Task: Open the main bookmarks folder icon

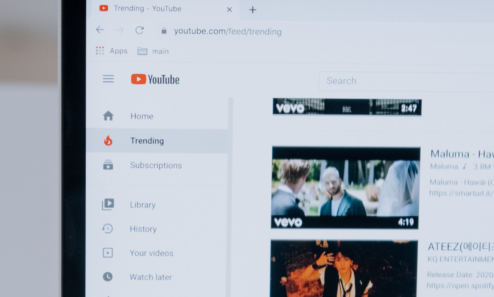Action: pos(142,51)
